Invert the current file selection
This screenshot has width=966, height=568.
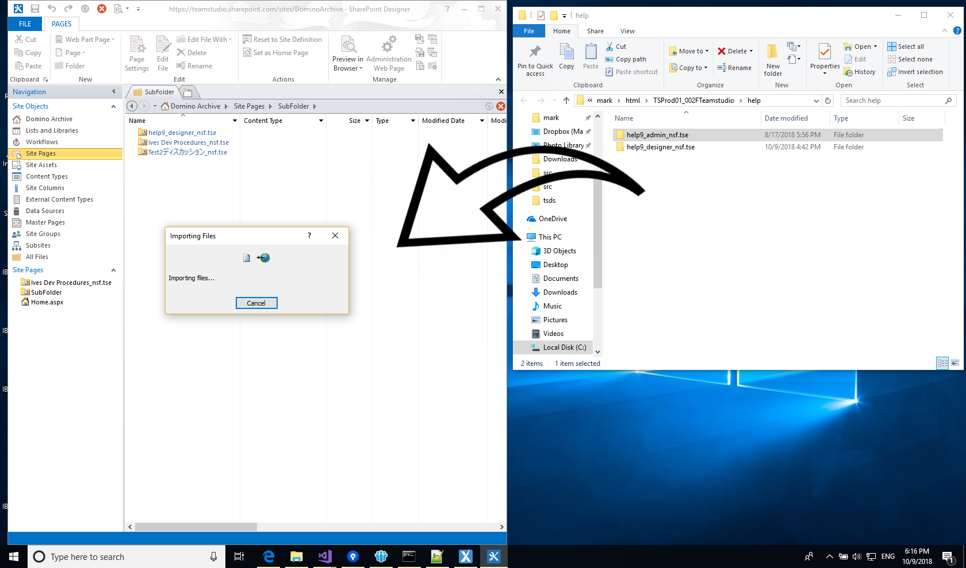[x=915, y=72]
